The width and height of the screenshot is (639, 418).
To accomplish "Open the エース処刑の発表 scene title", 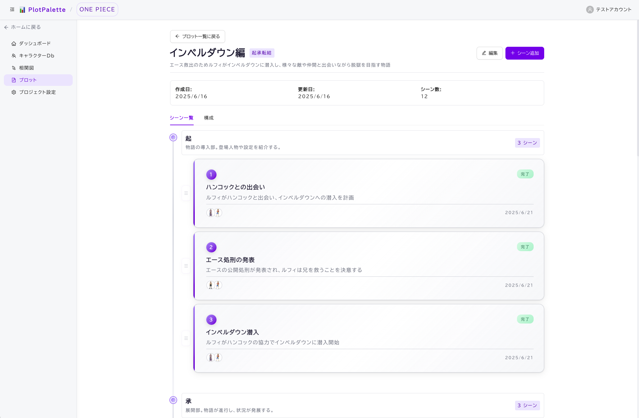I will point(230,260).
